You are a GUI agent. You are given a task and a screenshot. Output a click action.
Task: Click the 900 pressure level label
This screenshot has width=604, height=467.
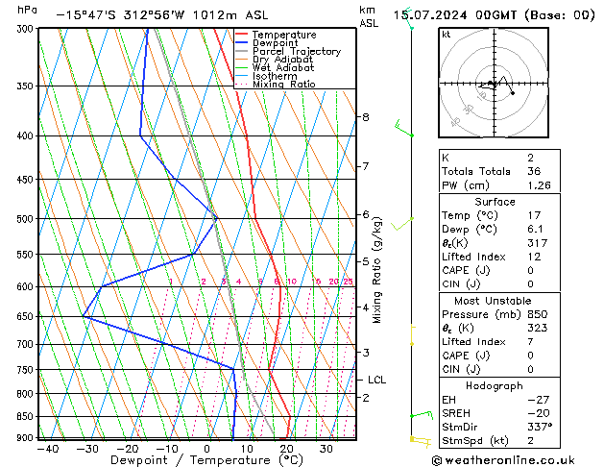(x=27, y=438)
